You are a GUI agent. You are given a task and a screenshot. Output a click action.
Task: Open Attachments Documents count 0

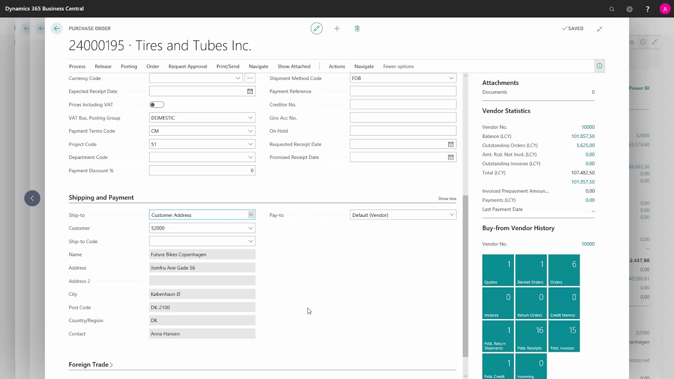(593, 92)
